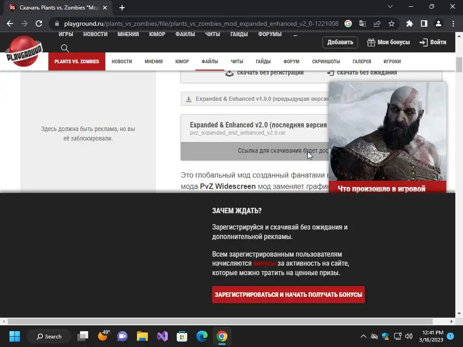Screen dimensions: 463x347
Task: Click the Playground site logo
Action: click(x=24, y=52)
